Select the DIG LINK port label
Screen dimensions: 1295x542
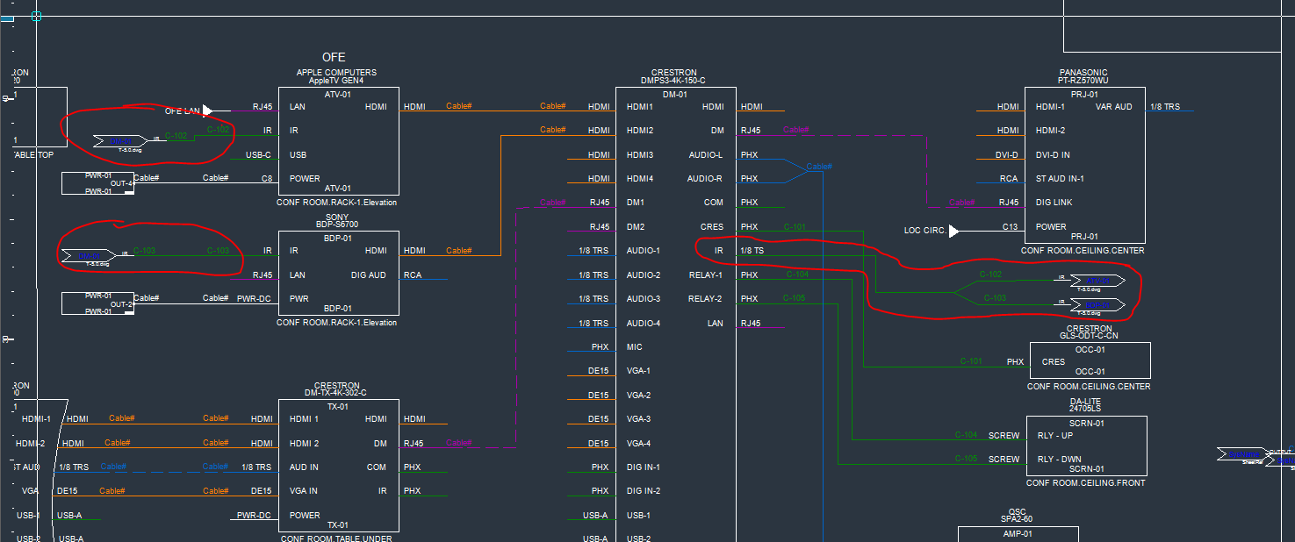coord(1054,203)
